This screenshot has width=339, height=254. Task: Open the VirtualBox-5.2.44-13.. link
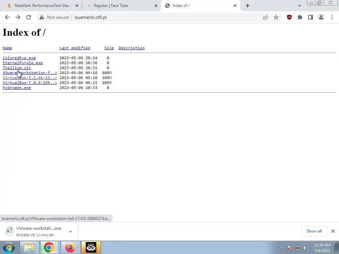[x=30, y=78]
